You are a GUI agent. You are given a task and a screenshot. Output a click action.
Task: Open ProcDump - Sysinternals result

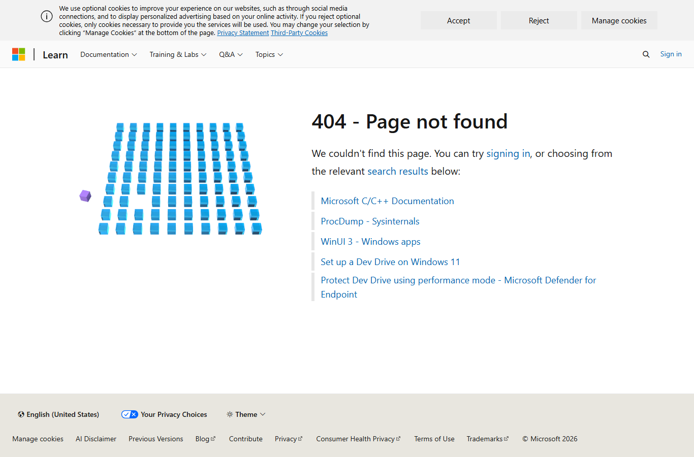tap(370, 221)
